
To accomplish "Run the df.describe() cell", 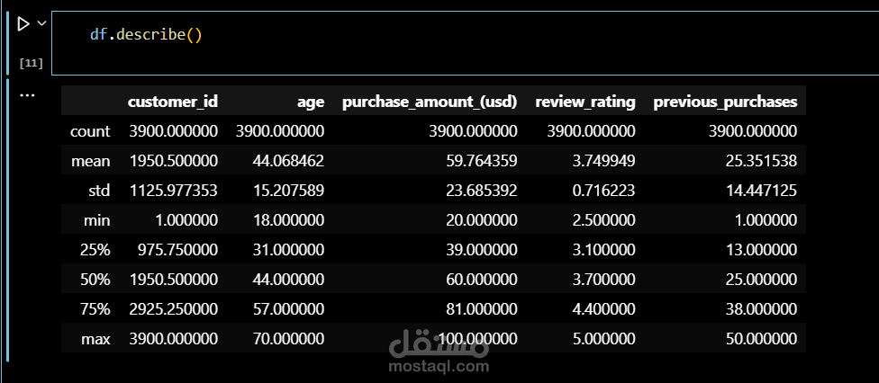I will pyautogui.click(x=23, y=24).
